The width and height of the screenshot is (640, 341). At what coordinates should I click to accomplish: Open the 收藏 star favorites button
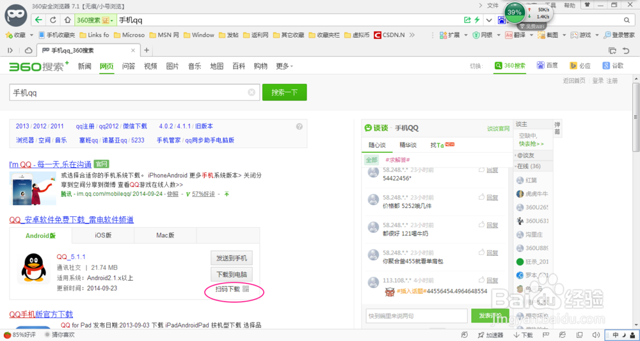(x=15, y=35)
